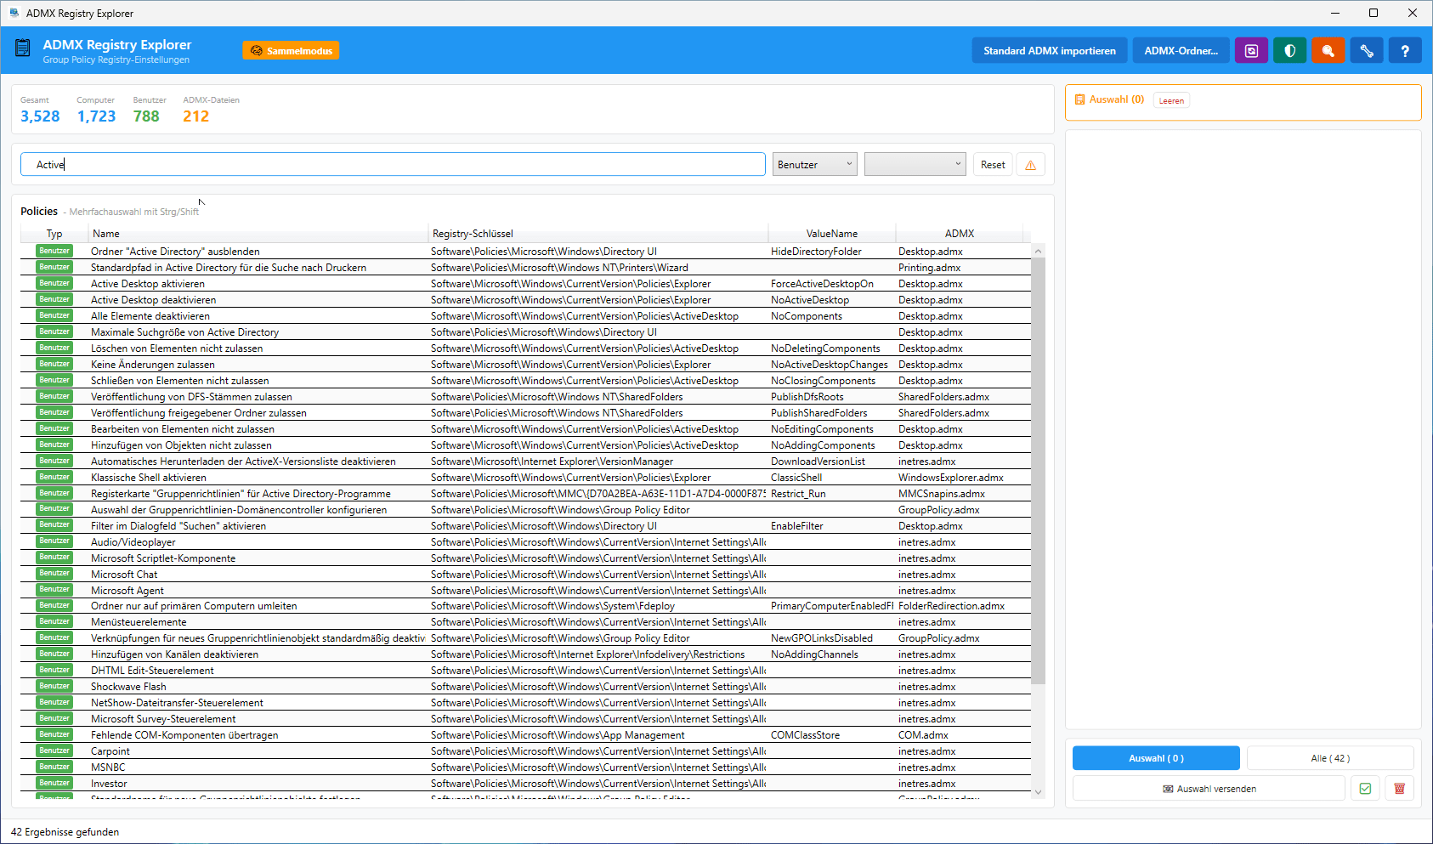Image resolution: width=1433 pixels, height=844 pixels.
Task: Click the orange magnifier search icon
Action: point(1328,51)
